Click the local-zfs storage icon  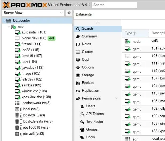18,115
